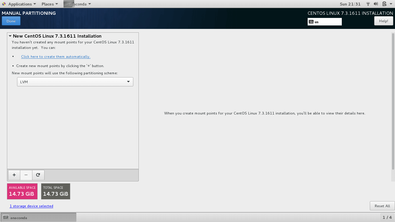The image size is (395, 222).
Task: Open the LVM partitioning scheme dropdown
Action: pos(75,82)
